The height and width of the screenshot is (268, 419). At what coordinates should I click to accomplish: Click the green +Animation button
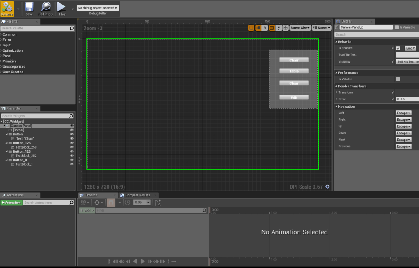tap(11, 203)
